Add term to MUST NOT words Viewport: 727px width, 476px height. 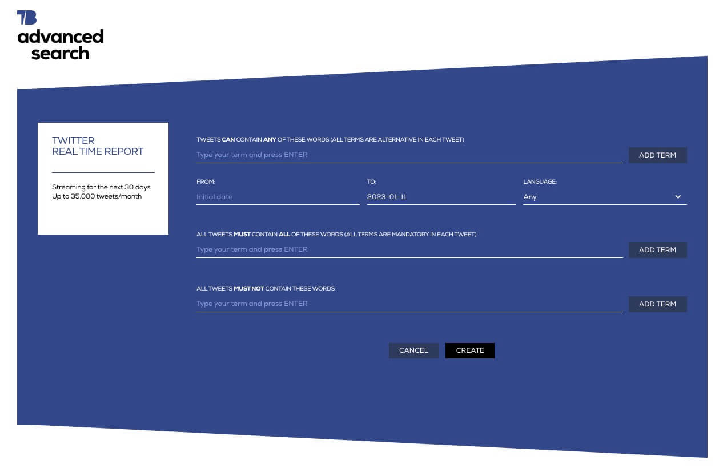(657, 304)
